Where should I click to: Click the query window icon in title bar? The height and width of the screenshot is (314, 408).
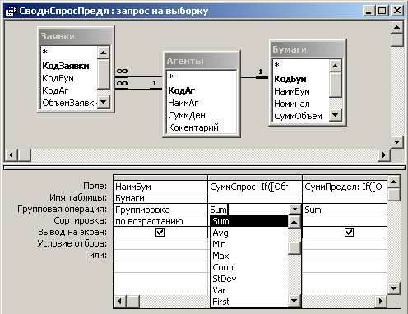pyautogui.click(x=11, y=11)
